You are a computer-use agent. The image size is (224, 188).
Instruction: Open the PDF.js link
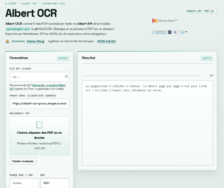(x=209, y=11)
